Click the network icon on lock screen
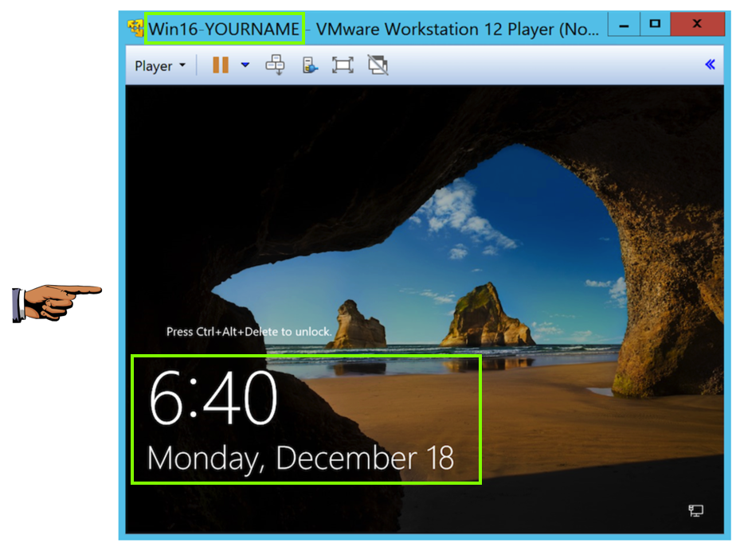 695,510
